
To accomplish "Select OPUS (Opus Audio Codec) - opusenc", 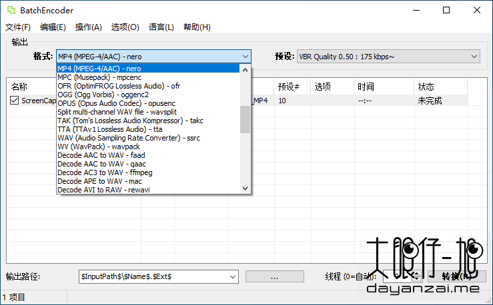I will (x=148, y=103).
